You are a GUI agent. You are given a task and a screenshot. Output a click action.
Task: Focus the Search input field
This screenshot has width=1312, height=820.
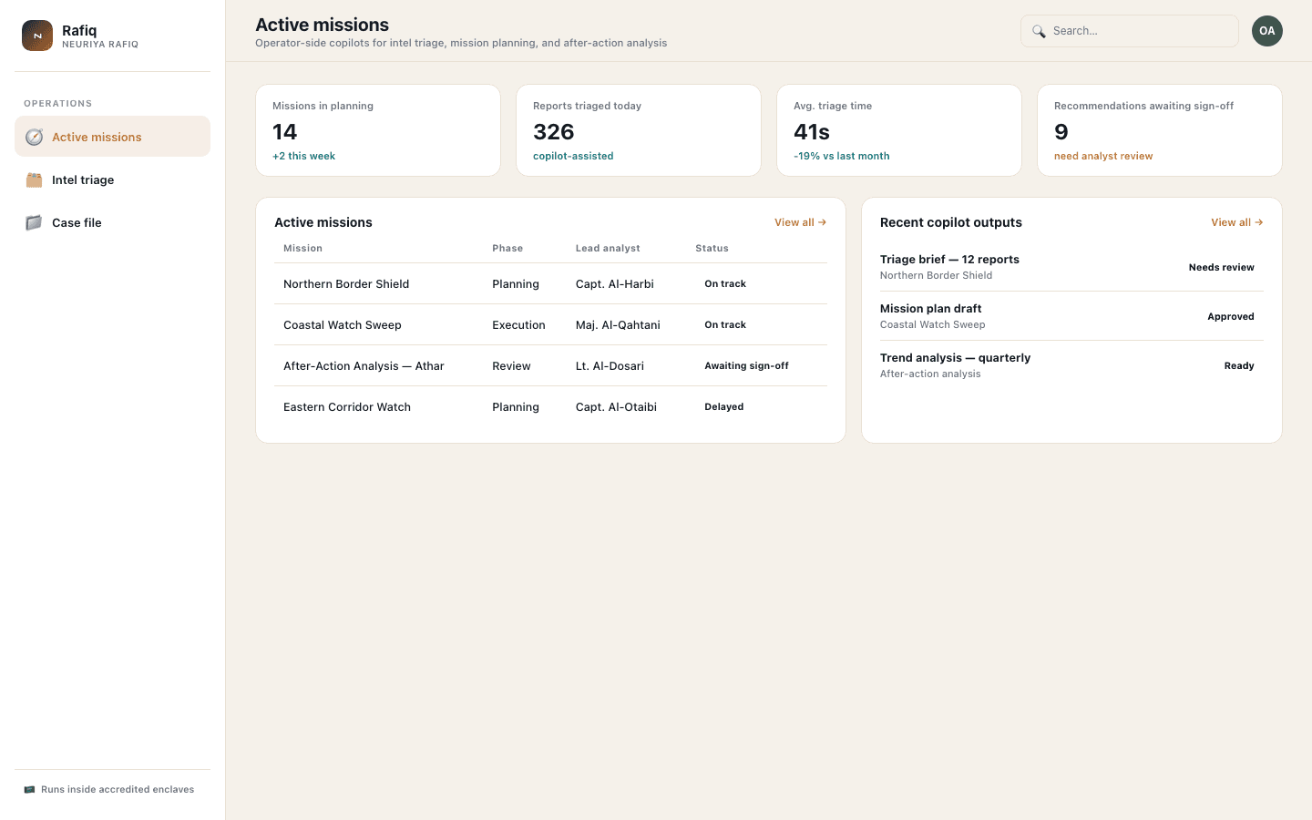1130,31
